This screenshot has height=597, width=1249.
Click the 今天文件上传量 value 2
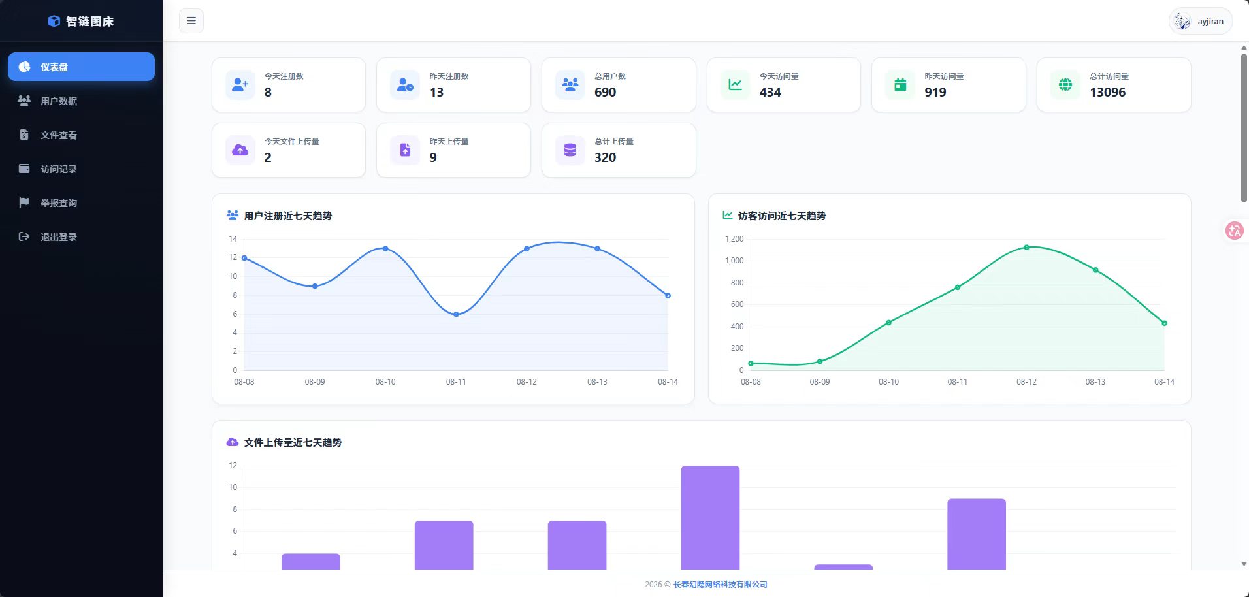tap(268, 157)
